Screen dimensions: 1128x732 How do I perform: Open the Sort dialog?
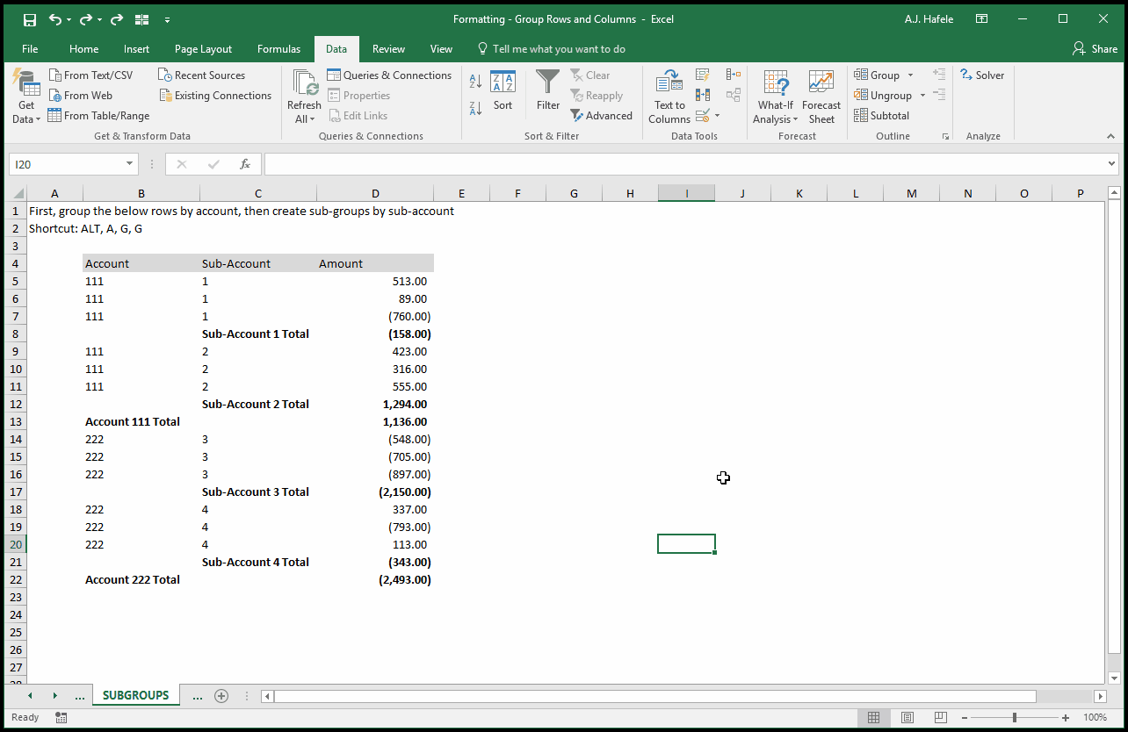point(503,91)
